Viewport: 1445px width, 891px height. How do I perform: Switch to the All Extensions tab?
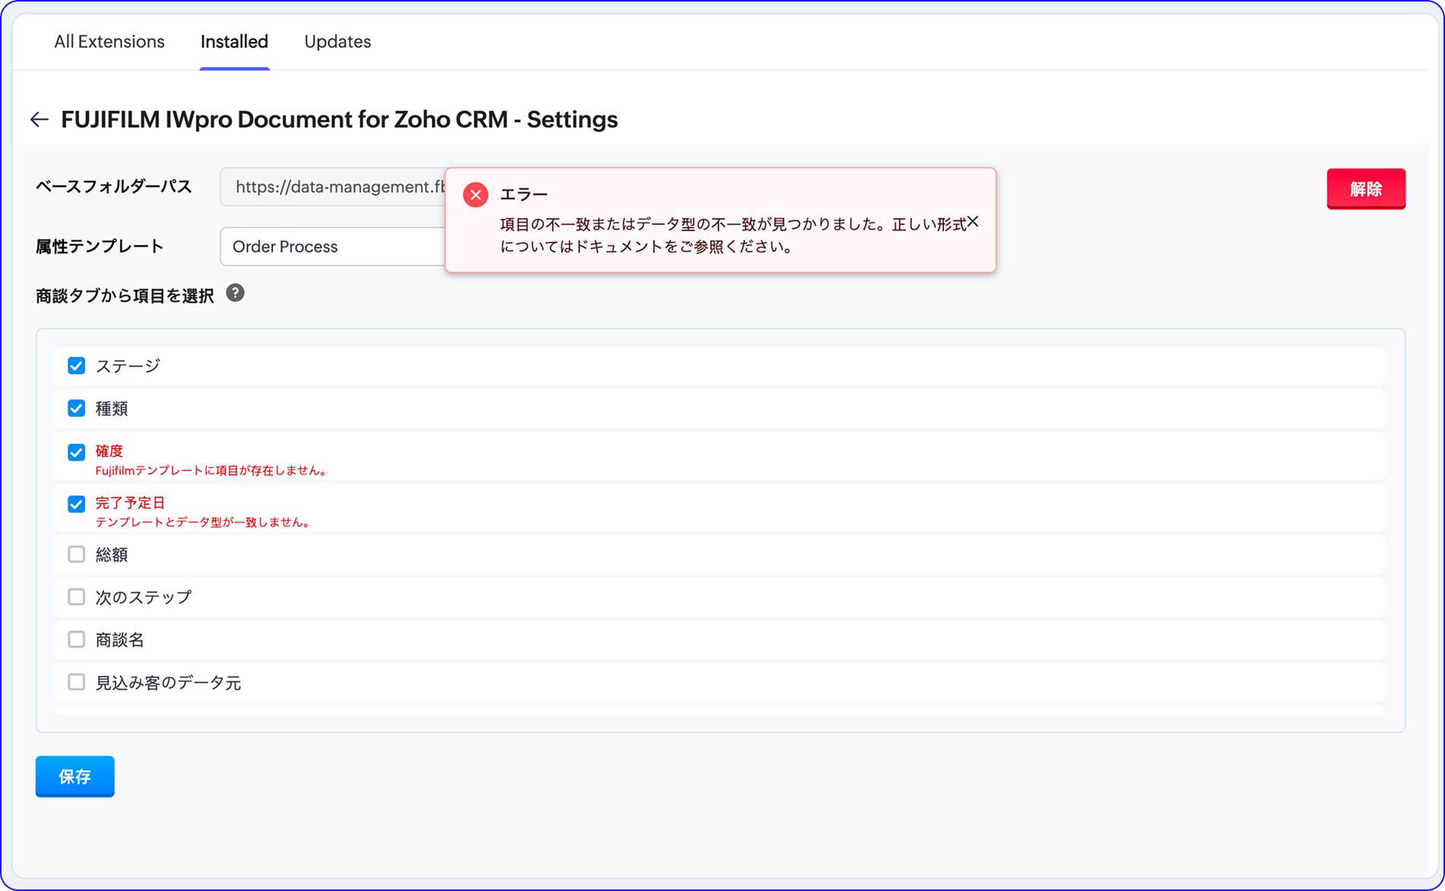click(x=110, y=42)
